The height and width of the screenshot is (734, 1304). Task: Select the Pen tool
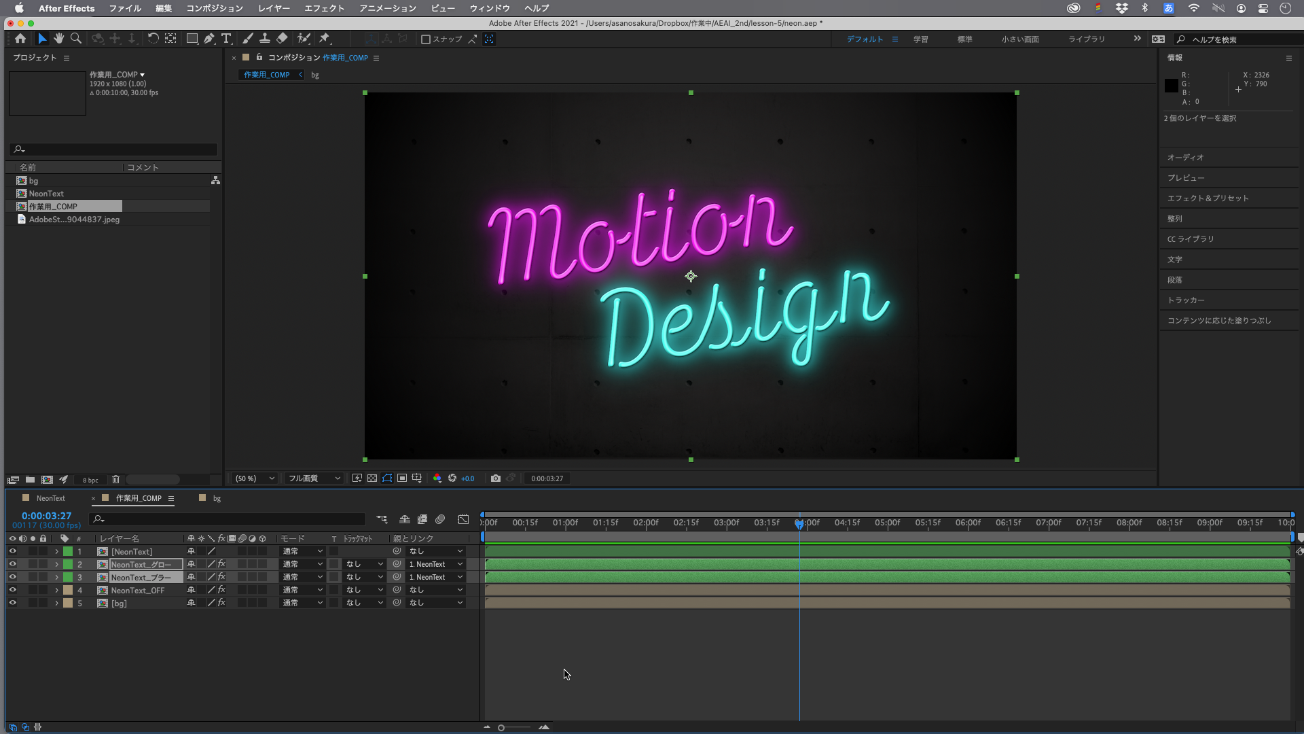click(x=209, y=39)
